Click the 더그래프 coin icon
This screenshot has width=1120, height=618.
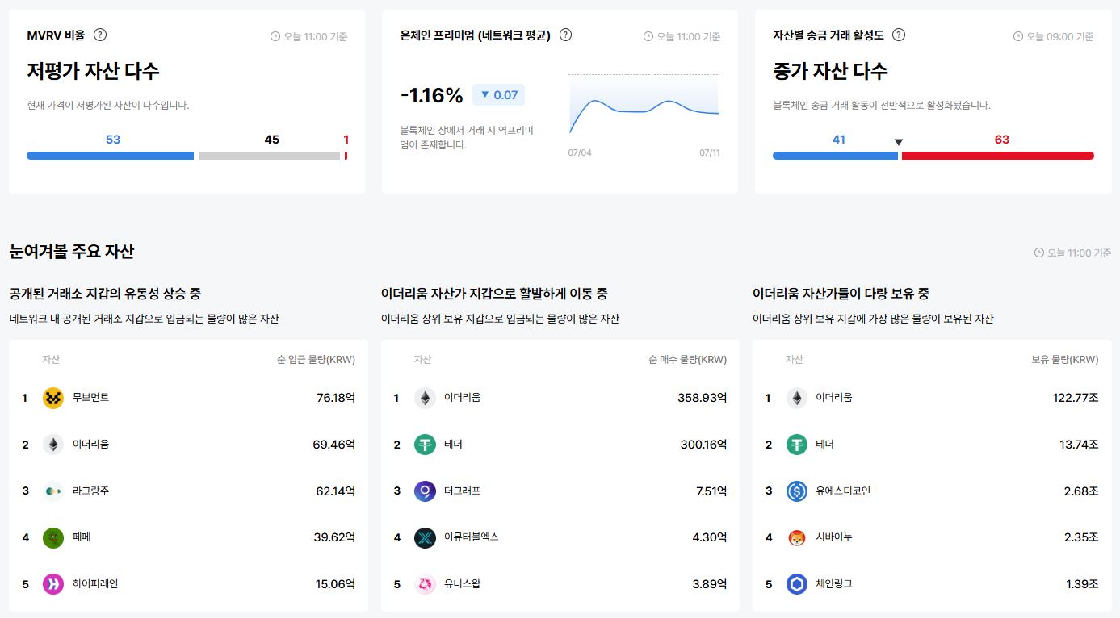tap(425, 491)
